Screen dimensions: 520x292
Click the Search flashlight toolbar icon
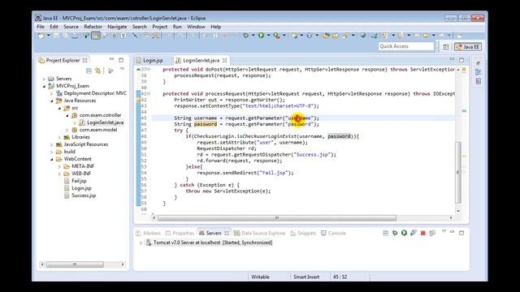click(346, 36)
